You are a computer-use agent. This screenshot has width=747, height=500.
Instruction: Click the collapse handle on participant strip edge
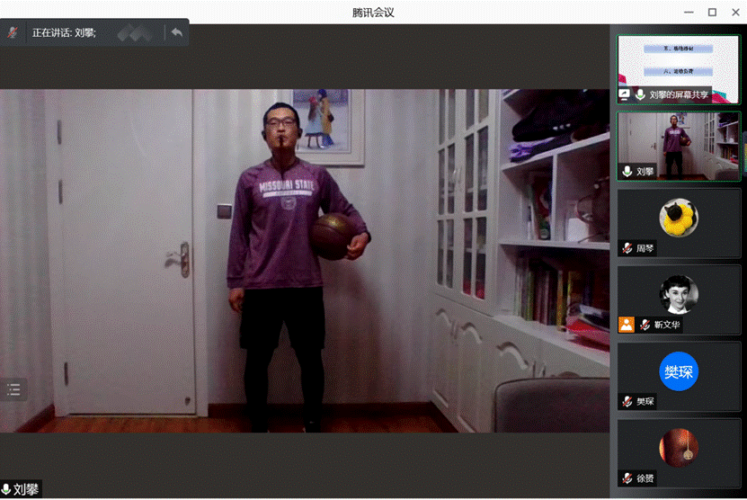click(743, 149)
